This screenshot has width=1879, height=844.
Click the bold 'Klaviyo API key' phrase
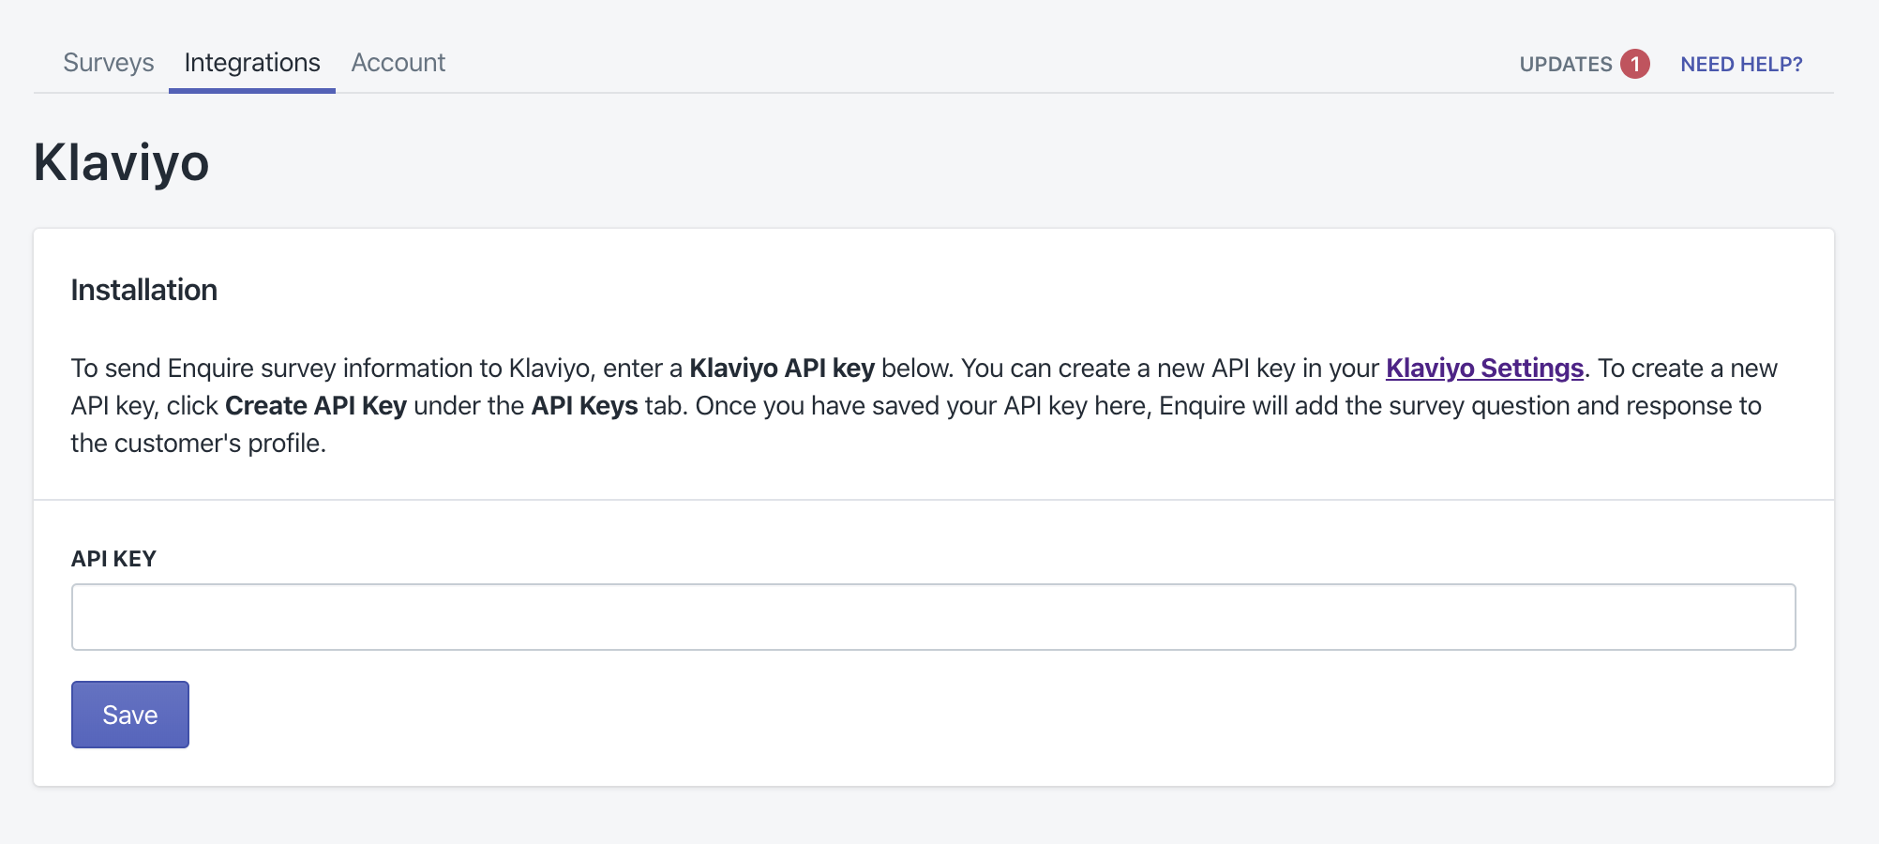point(781,369)
